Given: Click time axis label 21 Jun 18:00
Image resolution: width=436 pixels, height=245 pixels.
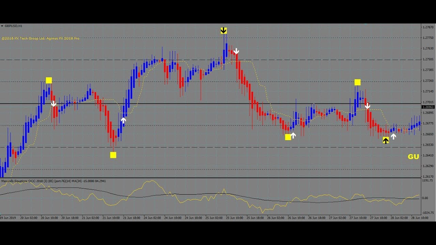Looking at the screenshot, I should (132, 217).
